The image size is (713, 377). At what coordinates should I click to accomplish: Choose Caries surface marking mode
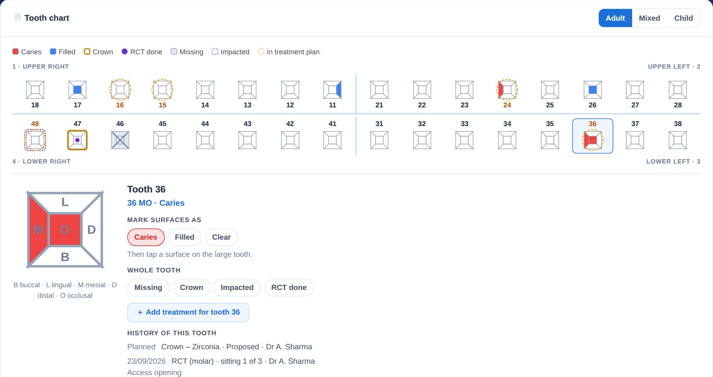[x=146, y=237]
